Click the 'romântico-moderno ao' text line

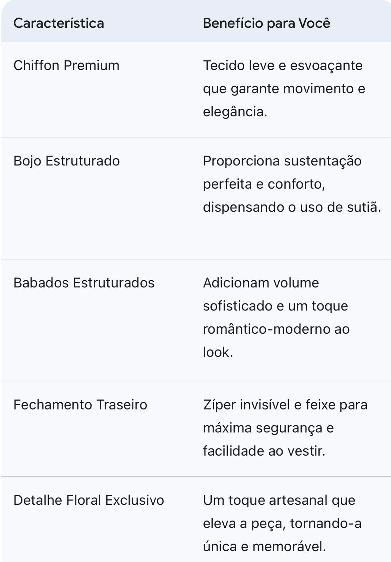[276, 329]
